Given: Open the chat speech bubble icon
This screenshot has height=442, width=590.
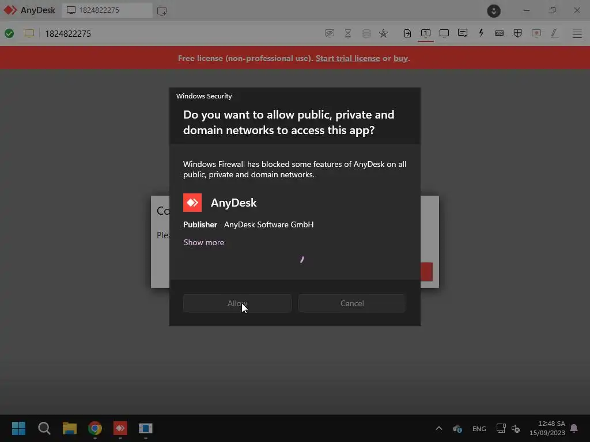Looking at the screenshot, I should pos(463,33).
